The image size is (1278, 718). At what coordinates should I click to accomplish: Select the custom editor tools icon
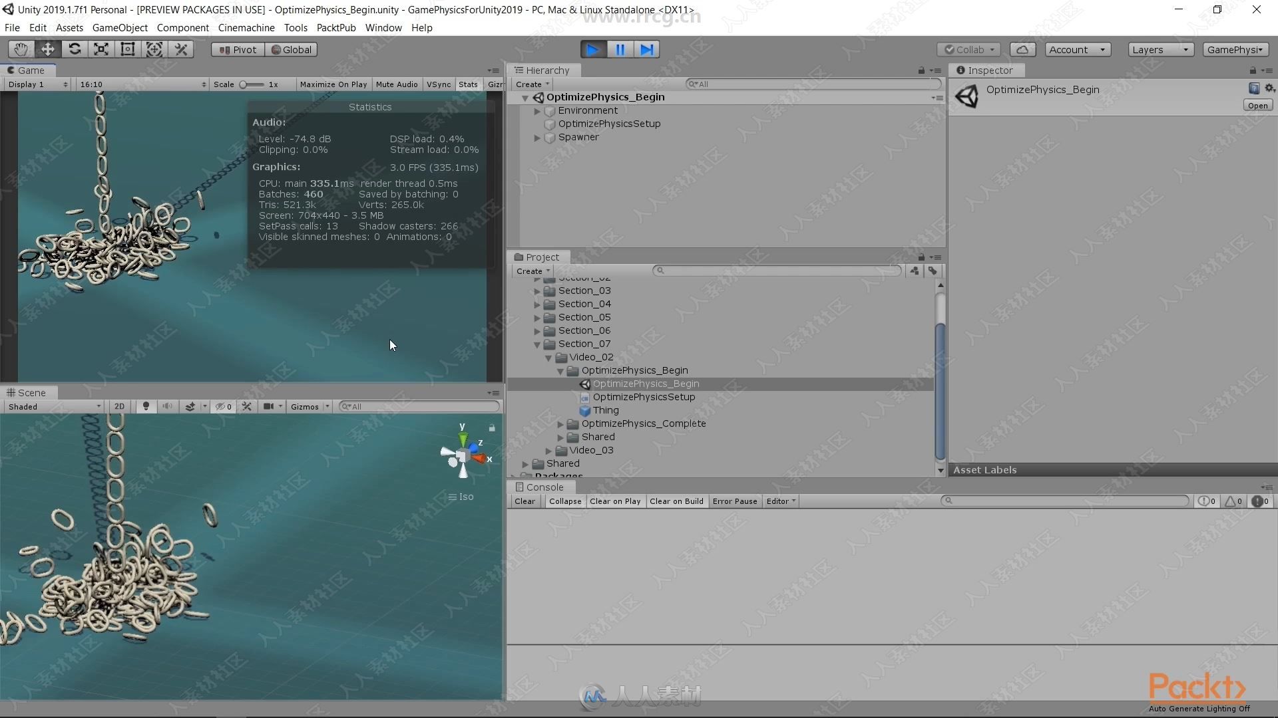tap(181, 49)
